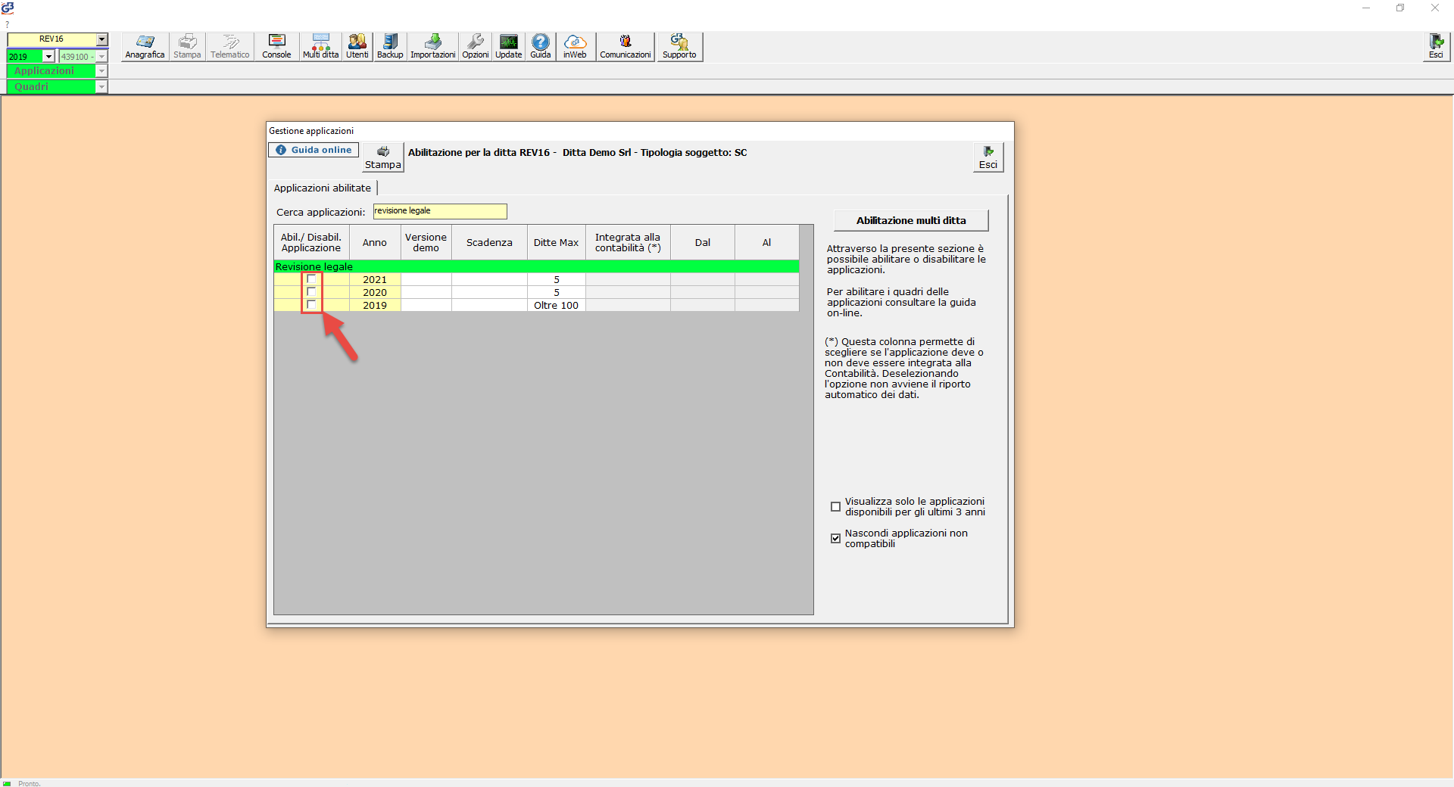Click the Abilitazione multi ditta button
This screenshot has width=1454, height=787.
click(x=911, y=220)
